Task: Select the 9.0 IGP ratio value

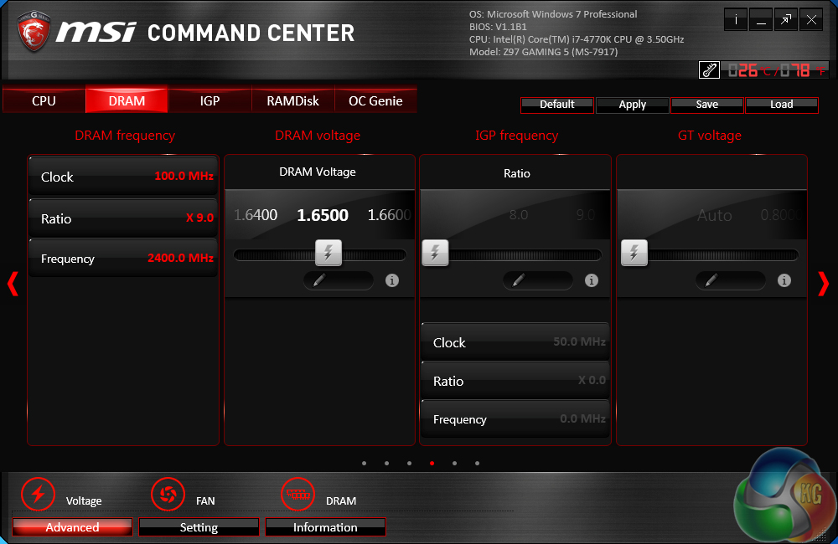Action: click(x=585, y=215)
